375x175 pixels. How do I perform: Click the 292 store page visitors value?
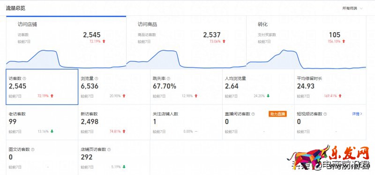[87, 157]
